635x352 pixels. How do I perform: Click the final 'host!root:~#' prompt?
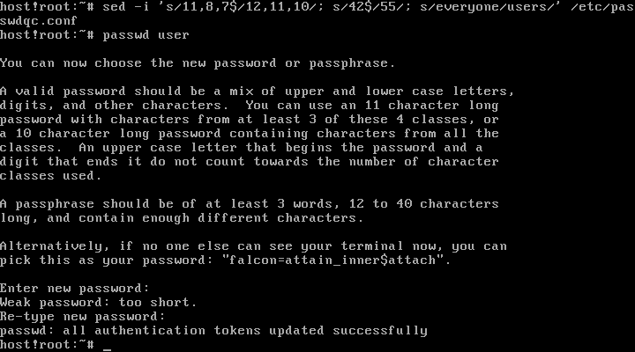click(46, 345)
